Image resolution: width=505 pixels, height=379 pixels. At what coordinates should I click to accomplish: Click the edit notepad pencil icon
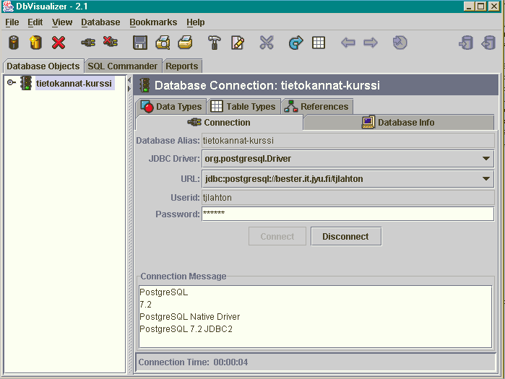(x=238, y=43)
